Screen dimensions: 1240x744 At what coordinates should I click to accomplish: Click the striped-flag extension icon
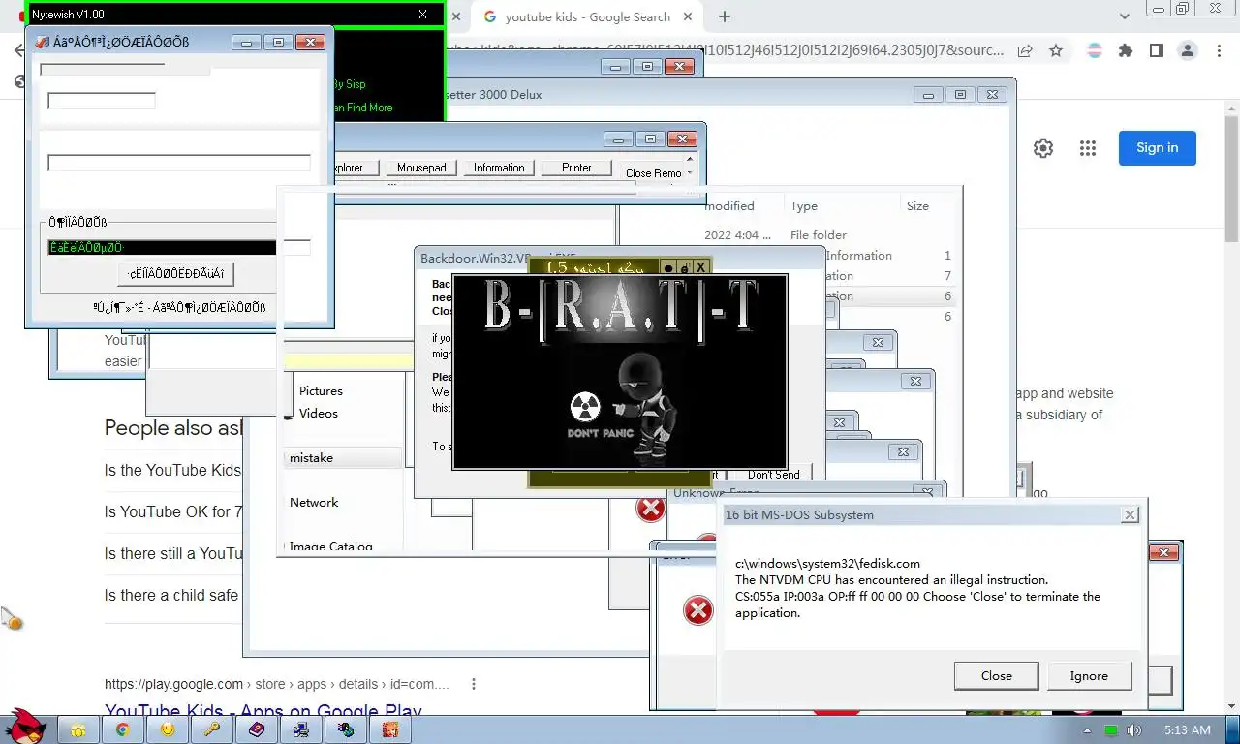tap(1095, 50)
